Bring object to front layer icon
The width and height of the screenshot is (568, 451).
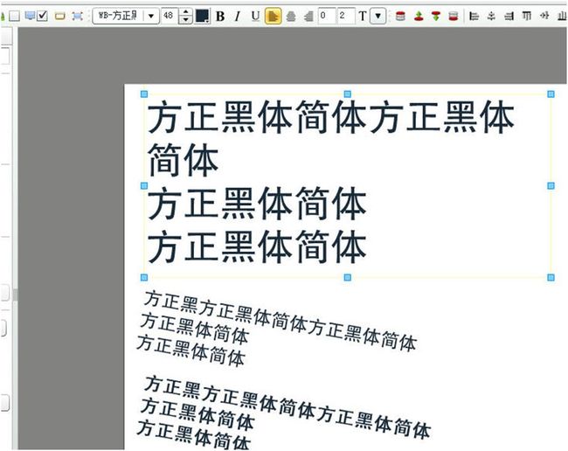point(400,17)
